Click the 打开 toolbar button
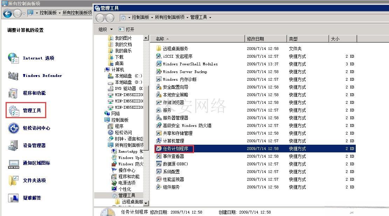The height and width of the screenshot is (216, 389). click(x=126, y=29)
